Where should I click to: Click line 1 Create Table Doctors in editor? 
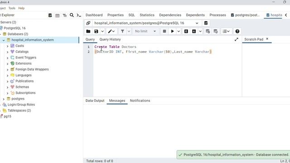tap(115, 47)
